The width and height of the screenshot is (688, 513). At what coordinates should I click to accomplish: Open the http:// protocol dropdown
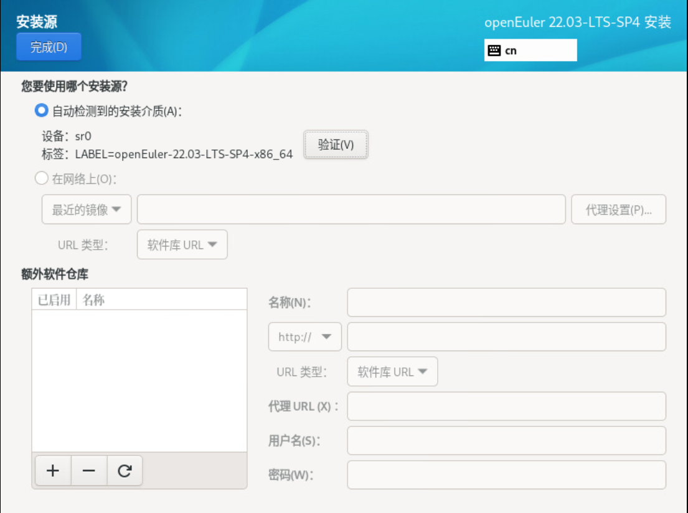click(x=304, y=336)
